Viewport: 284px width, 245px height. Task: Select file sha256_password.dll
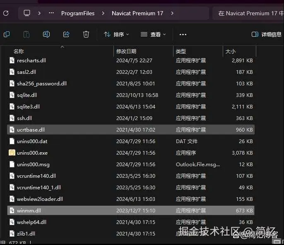[x=131, y=84]
